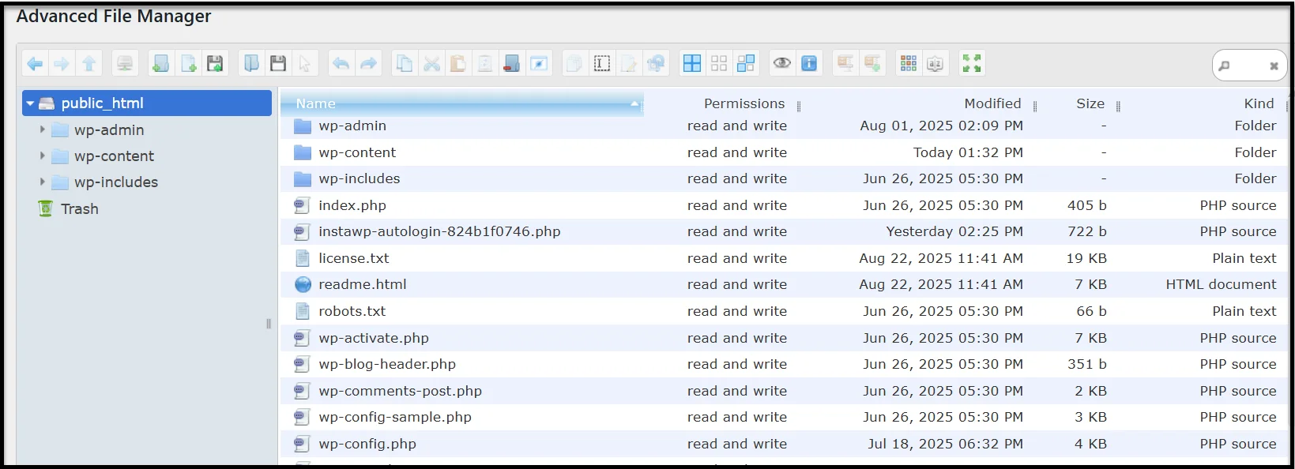Viewport: 1295px width, 469px height.
Task: Select the index.php file
Action: [x=784, y=205]
